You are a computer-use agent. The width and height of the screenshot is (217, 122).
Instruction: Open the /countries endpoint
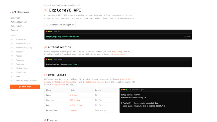[21, 72]
